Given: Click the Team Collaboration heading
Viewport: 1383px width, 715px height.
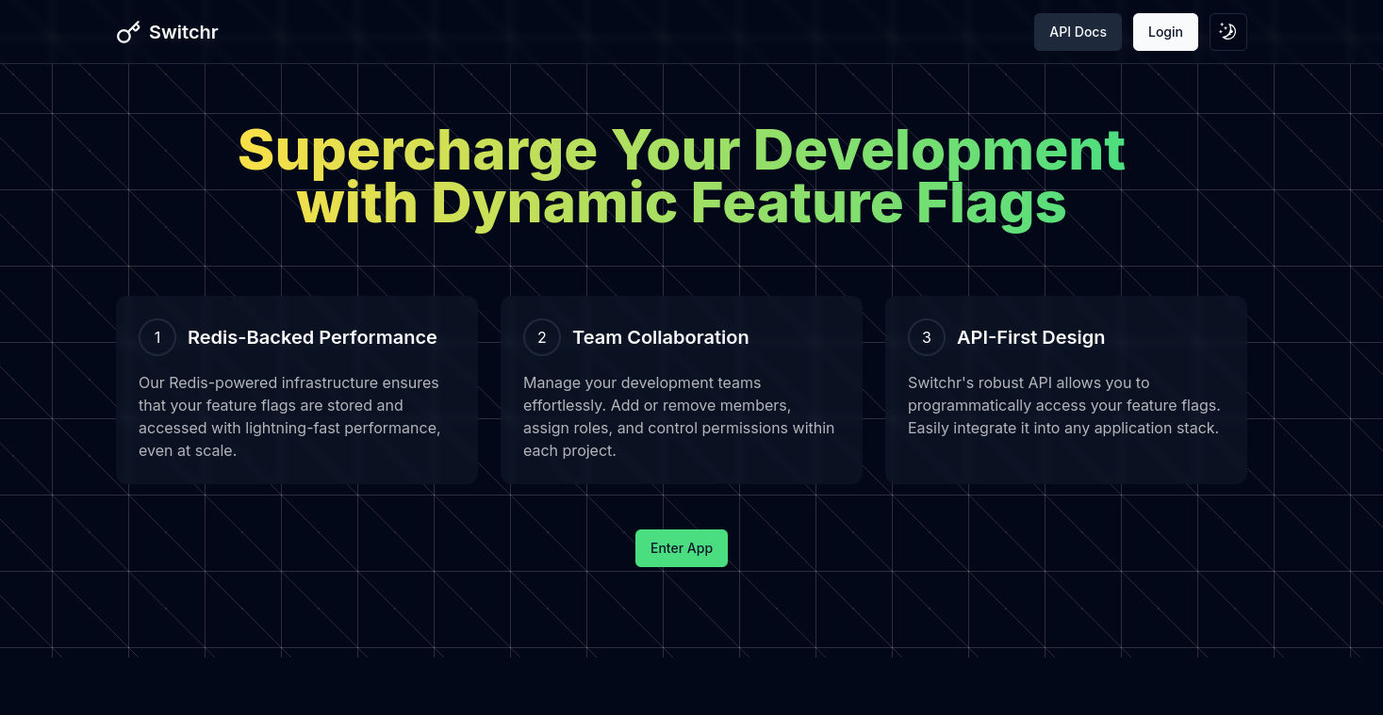Looking at the screenshot, I should 661,337.
